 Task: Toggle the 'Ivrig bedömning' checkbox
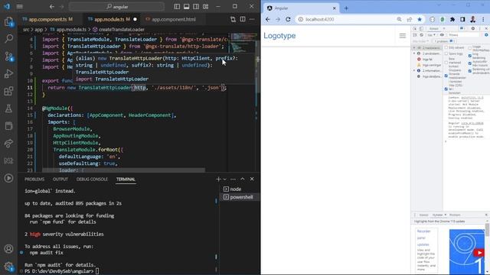pos(470,56)
